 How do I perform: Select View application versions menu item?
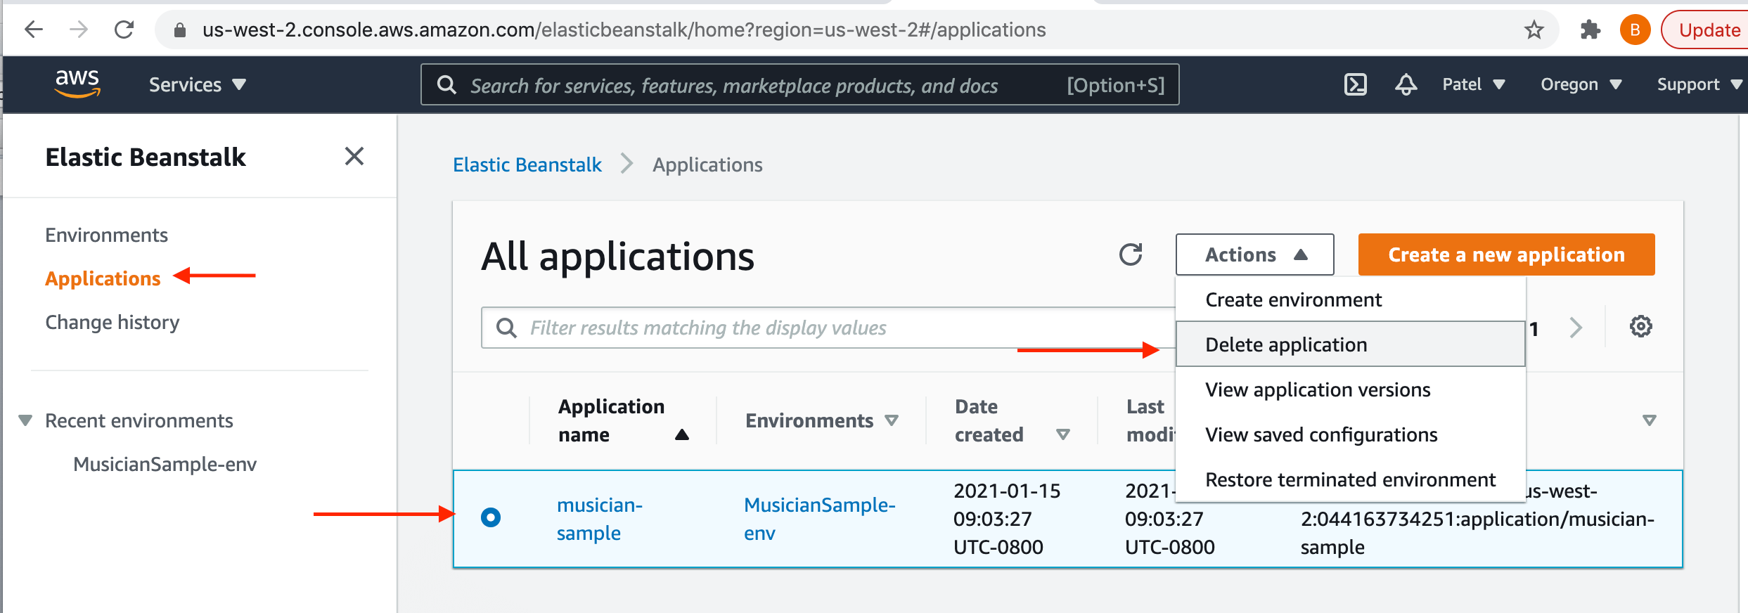coord(1317,389)
